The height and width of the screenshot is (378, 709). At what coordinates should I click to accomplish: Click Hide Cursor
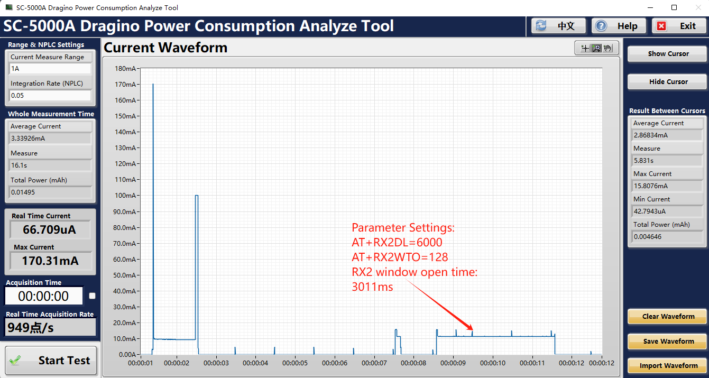[667, 82]
